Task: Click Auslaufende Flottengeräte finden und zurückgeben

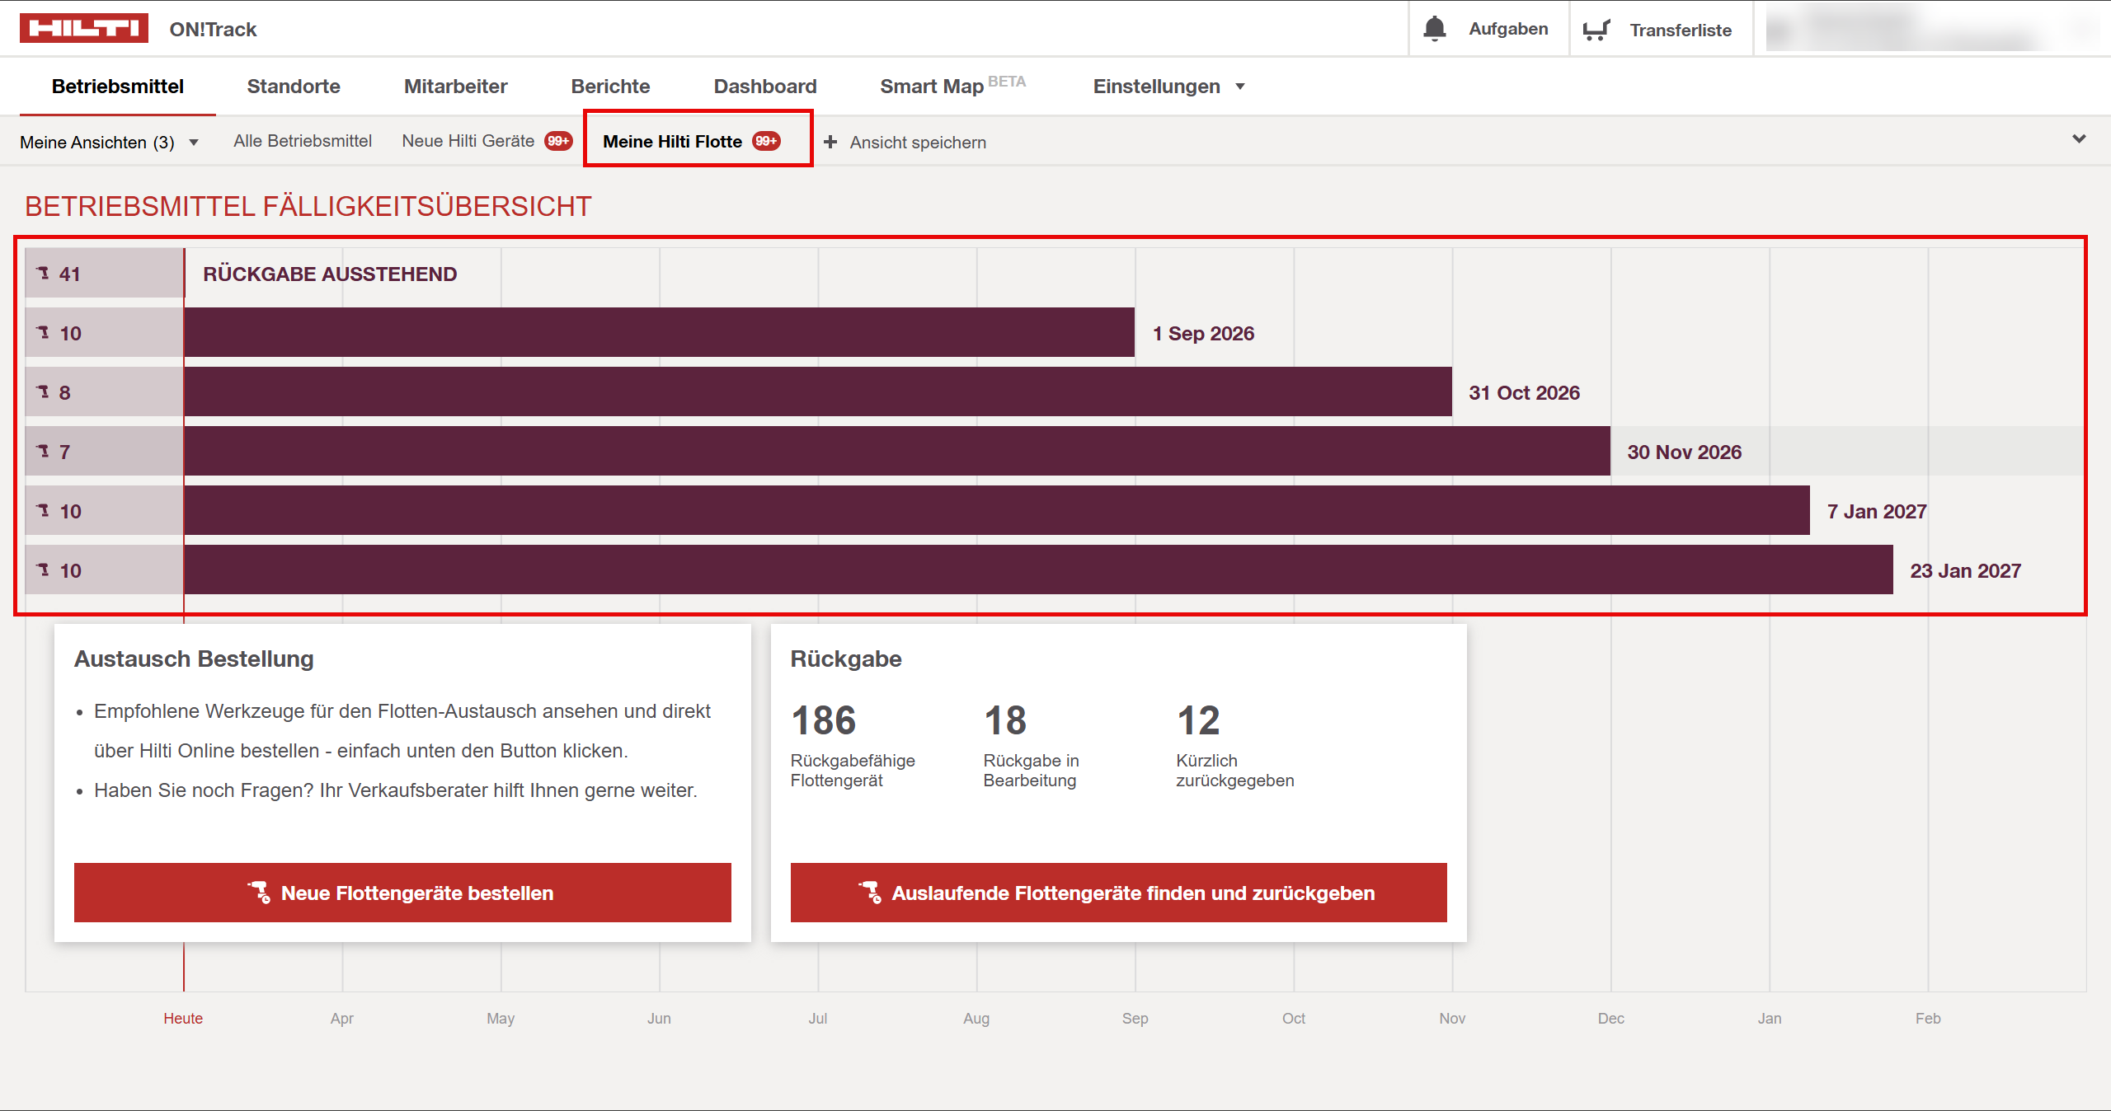Action: pyautogui.click(x=1118, y=893)
